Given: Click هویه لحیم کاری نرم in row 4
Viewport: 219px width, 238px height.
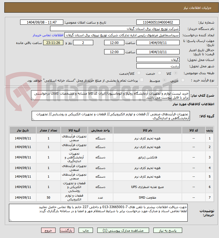Looking at the screenshot, I should (x=147, y=168).
